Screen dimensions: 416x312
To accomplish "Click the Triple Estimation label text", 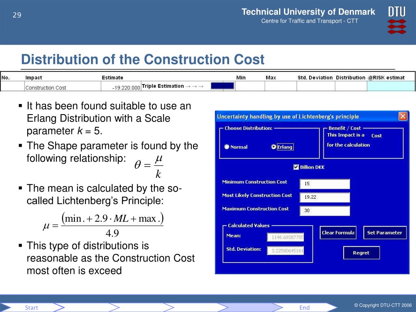I will (163, 86).
